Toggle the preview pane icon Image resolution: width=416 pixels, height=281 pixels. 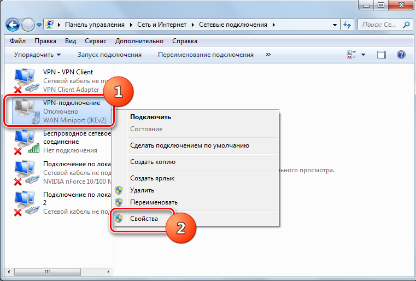382,55
